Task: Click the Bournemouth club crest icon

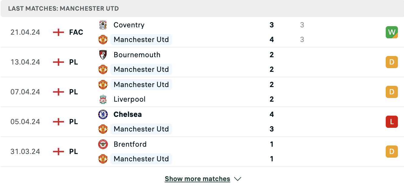Action: pyautogui.click(x=103, y=55)
